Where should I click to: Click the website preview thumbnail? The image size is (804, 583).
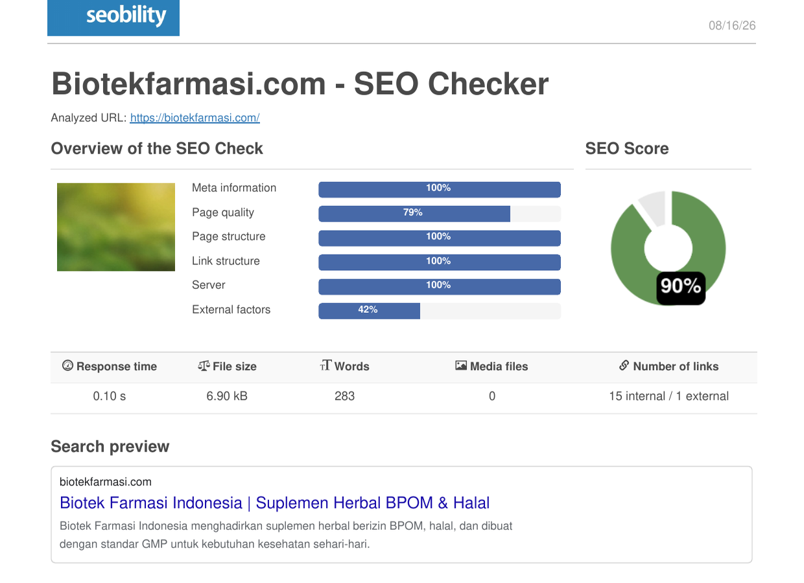(116, 227)
